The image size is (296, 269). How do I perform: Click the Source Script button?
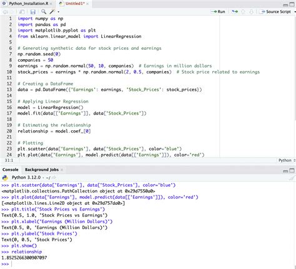(x=276, y=12)
